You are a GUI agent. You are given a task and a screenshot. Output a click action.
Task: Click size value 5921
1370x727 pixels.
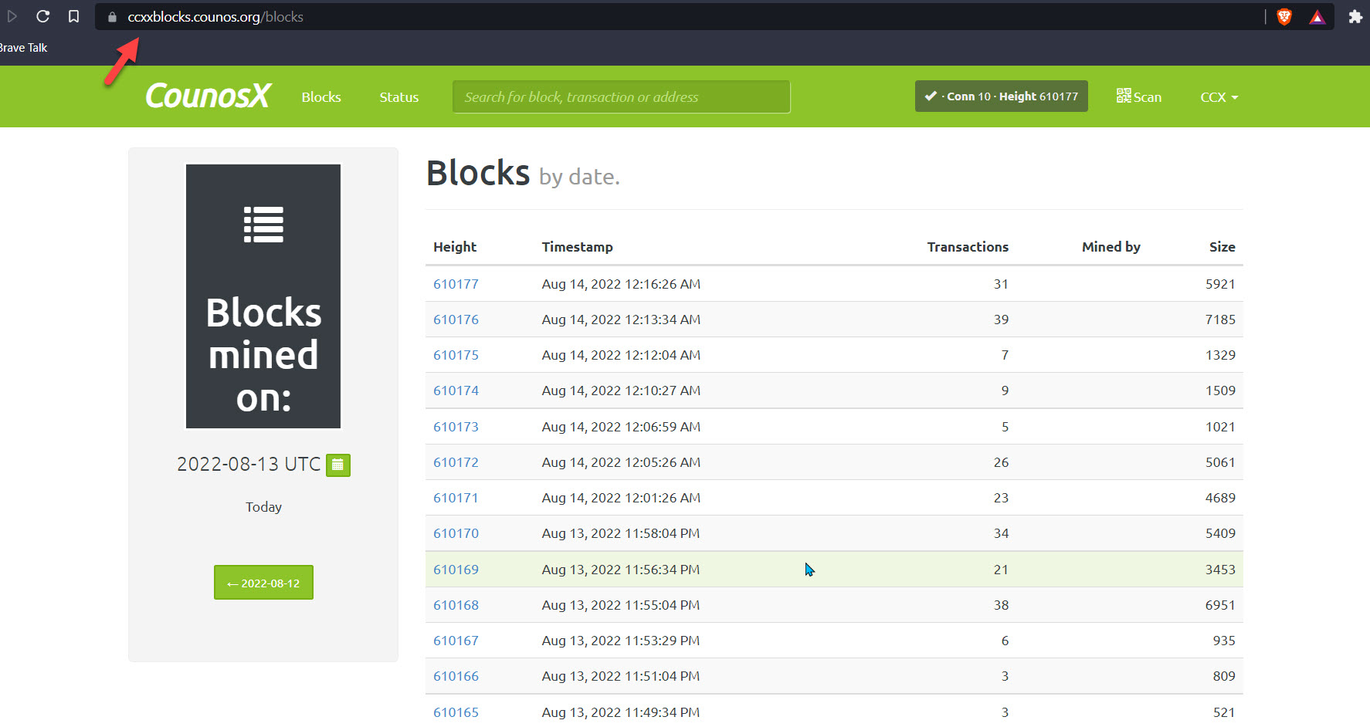point(1220,284)
